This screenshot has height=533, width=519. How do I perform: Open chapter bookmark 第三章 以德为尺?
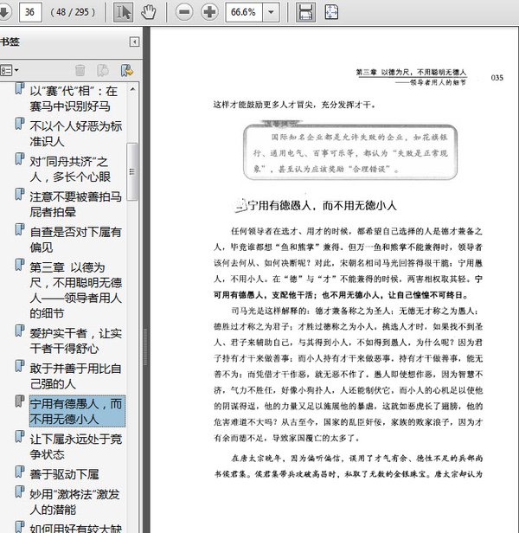point(76,290)
